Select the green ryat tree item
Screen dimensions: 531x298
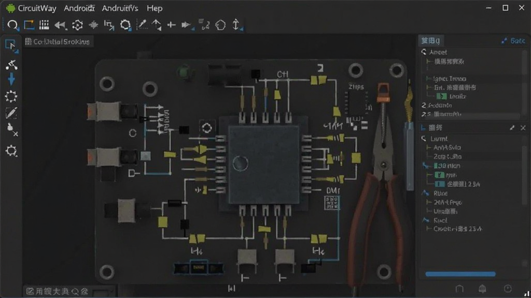[445, 175]
